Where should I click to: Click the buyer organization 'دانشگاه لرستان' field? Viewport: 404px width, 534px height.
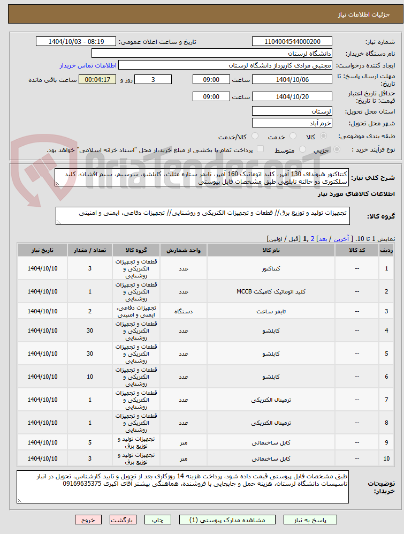pos(212,54)
